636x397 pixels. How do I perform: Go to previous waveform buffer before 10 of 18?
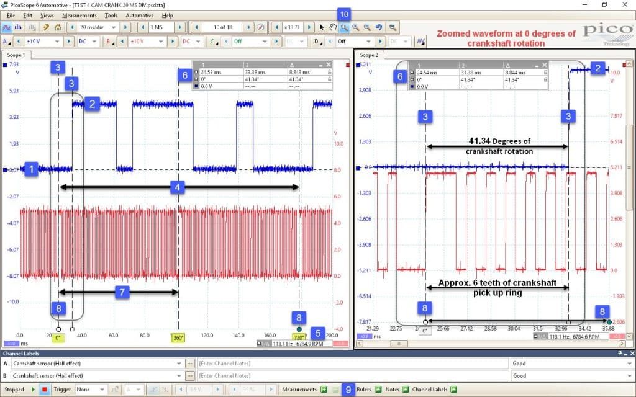(x=197, y=27)
